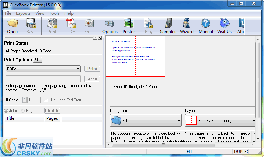Image resolution: width=264 pixels, height=157 pixels.
Task: Increase the number of copies stepper
Action: [25, 99]
